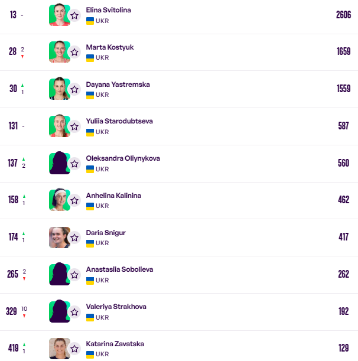Favorite Elina Svitolina with the star icon
This screenshot has height=361, width=358.
tap(74, 15)
